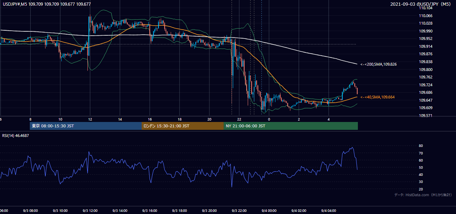
Task: Click price axis value 109.609
Action: coord(426,108)
